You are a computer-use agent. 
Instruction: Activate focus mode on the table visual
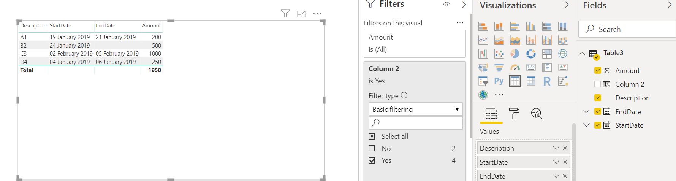click(x=301, y=14)
